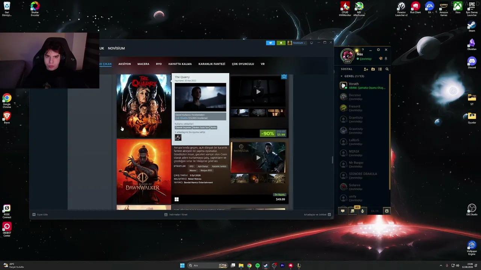Open OBS Studio desktop shortcut
Image resolution: width=481 pixels, height=270 pixels.
click(x=472, y=210)
